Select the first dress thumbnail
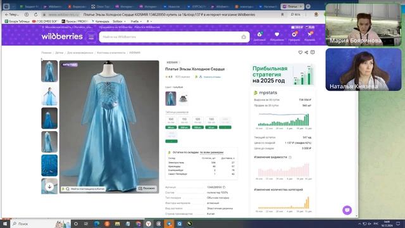The height and width of the screenshot is (228, 405). pos(49,71)
